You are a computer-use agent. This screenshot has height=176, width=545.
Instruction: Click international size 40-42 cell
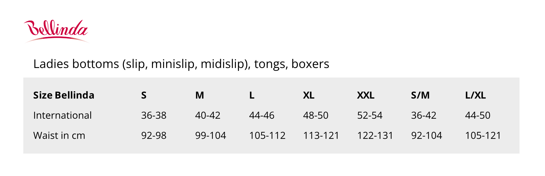208,115
